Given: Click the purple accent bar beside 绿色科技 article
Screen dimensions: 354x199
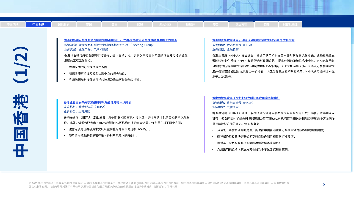Looking at the screenshot, I should tap(204, 124).
